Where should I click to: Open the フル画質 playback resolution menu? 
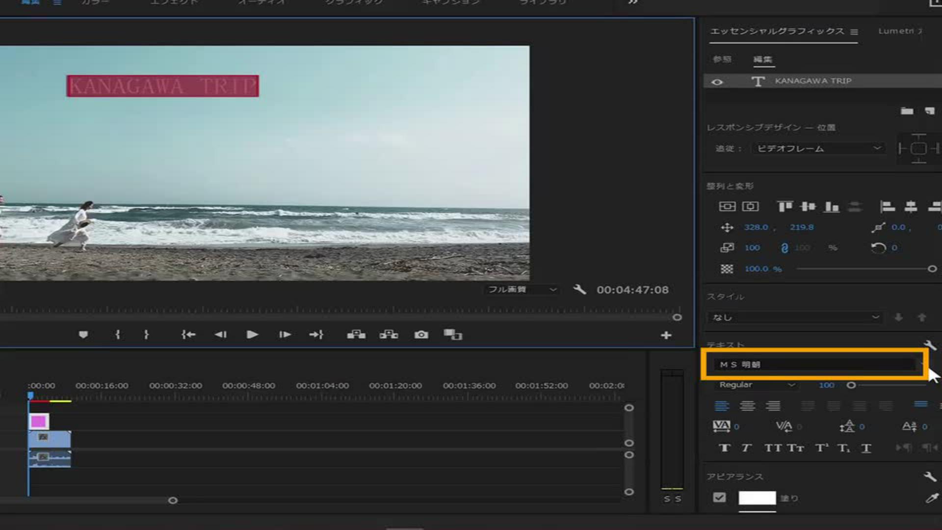521,290
